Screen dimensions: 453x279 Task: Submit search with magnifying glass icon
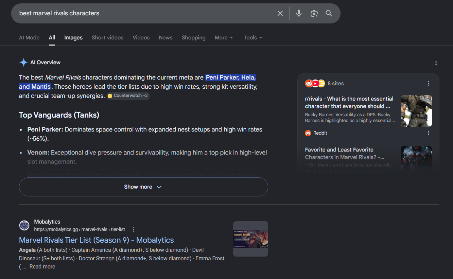(329, 13)
